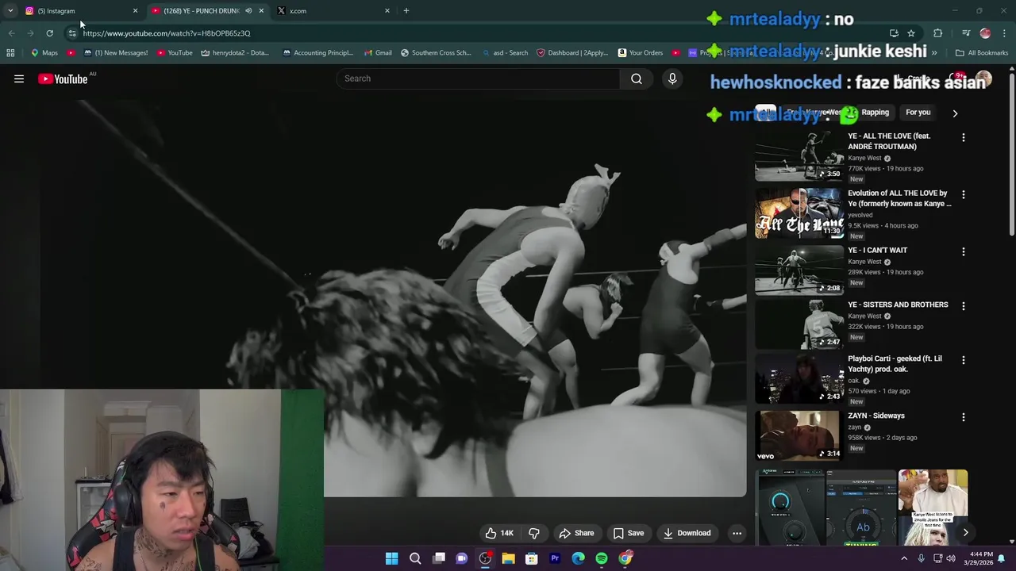
Task: Open the Apps grid in bookmarks bar
Action: pyautogui.click(x=10, y=53)
